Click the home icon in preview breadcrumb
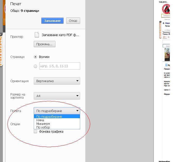 (x=163, y=23)
